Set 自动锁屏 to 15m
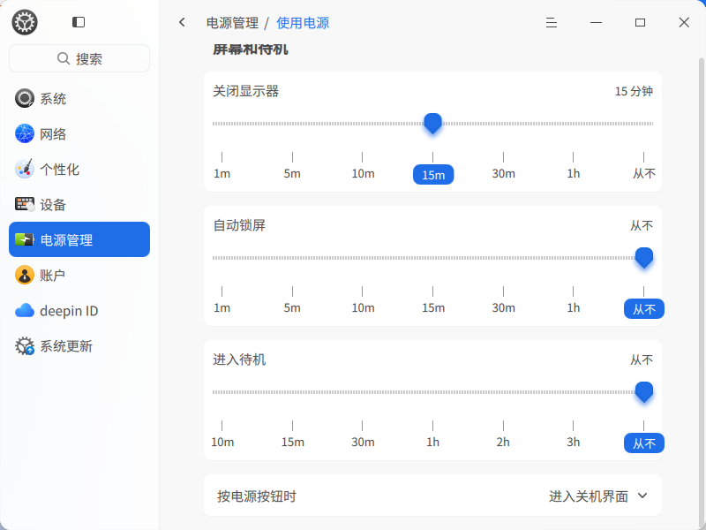The image size is (706, 530). click(433, 307)
